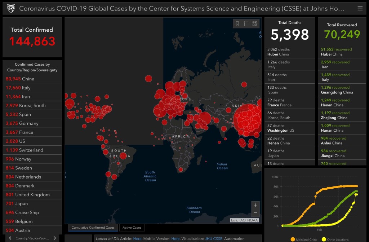This screenshot has width=369, height=242.
Task: Go to previous list with left arrow
Action: coord(10,238)
